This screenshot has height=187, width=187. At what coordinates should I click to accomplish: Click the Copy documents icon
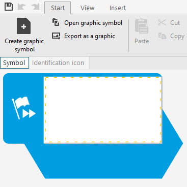162,36
